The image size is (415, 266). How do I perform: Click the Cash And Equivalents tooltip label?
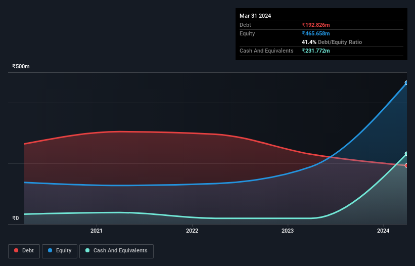tap(266, 51)
